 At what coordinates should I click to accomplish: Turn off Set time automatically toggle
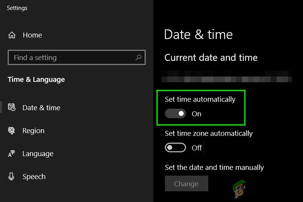tap(175, 114)
